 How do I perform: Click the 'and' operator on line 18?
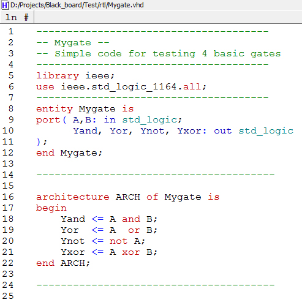pos(131,219)
